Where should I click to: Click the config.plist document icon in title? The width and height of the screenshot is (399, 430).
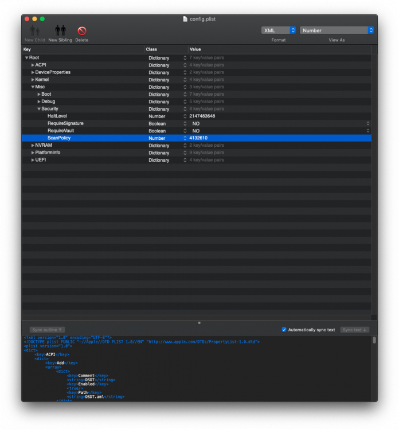185,19
